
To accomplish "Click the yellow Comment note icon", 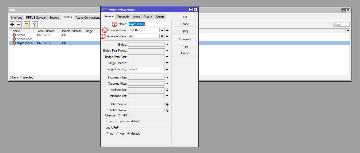I will point(26,25).
